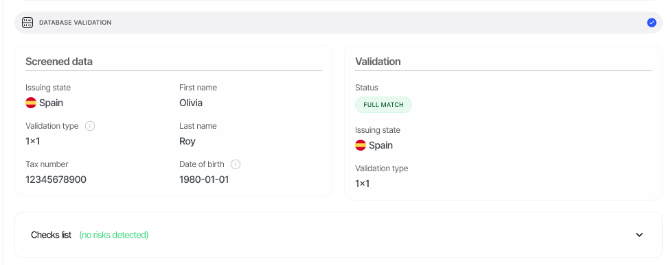Image resolution: width=671 pixels, height=265 pixels.
Task: Click the 1×1 value in Screened data
Action: [x=32, y=141]
